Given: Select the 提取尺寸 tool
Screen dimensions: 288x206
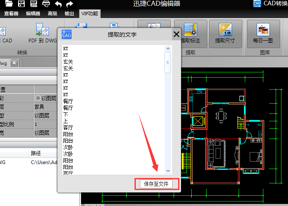Looking at the screenshot, I should (225, 33).
